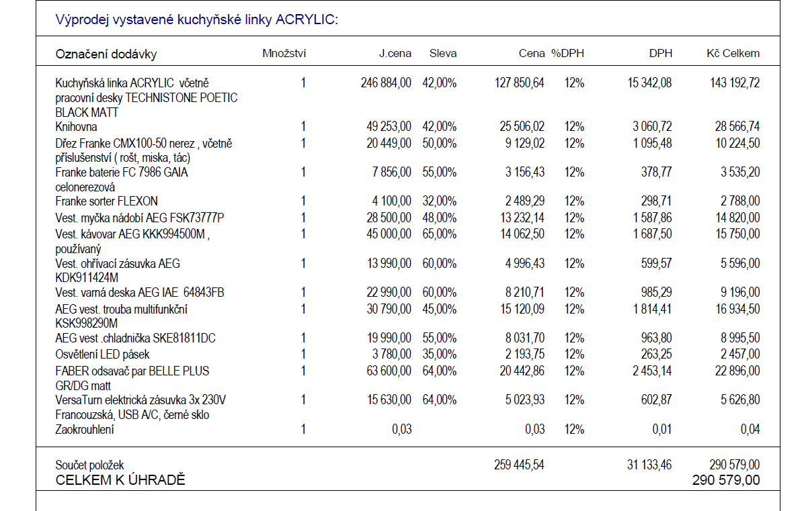
Task: Click the 'Označení dodávky' column header
Action: (x=106, y=54)
